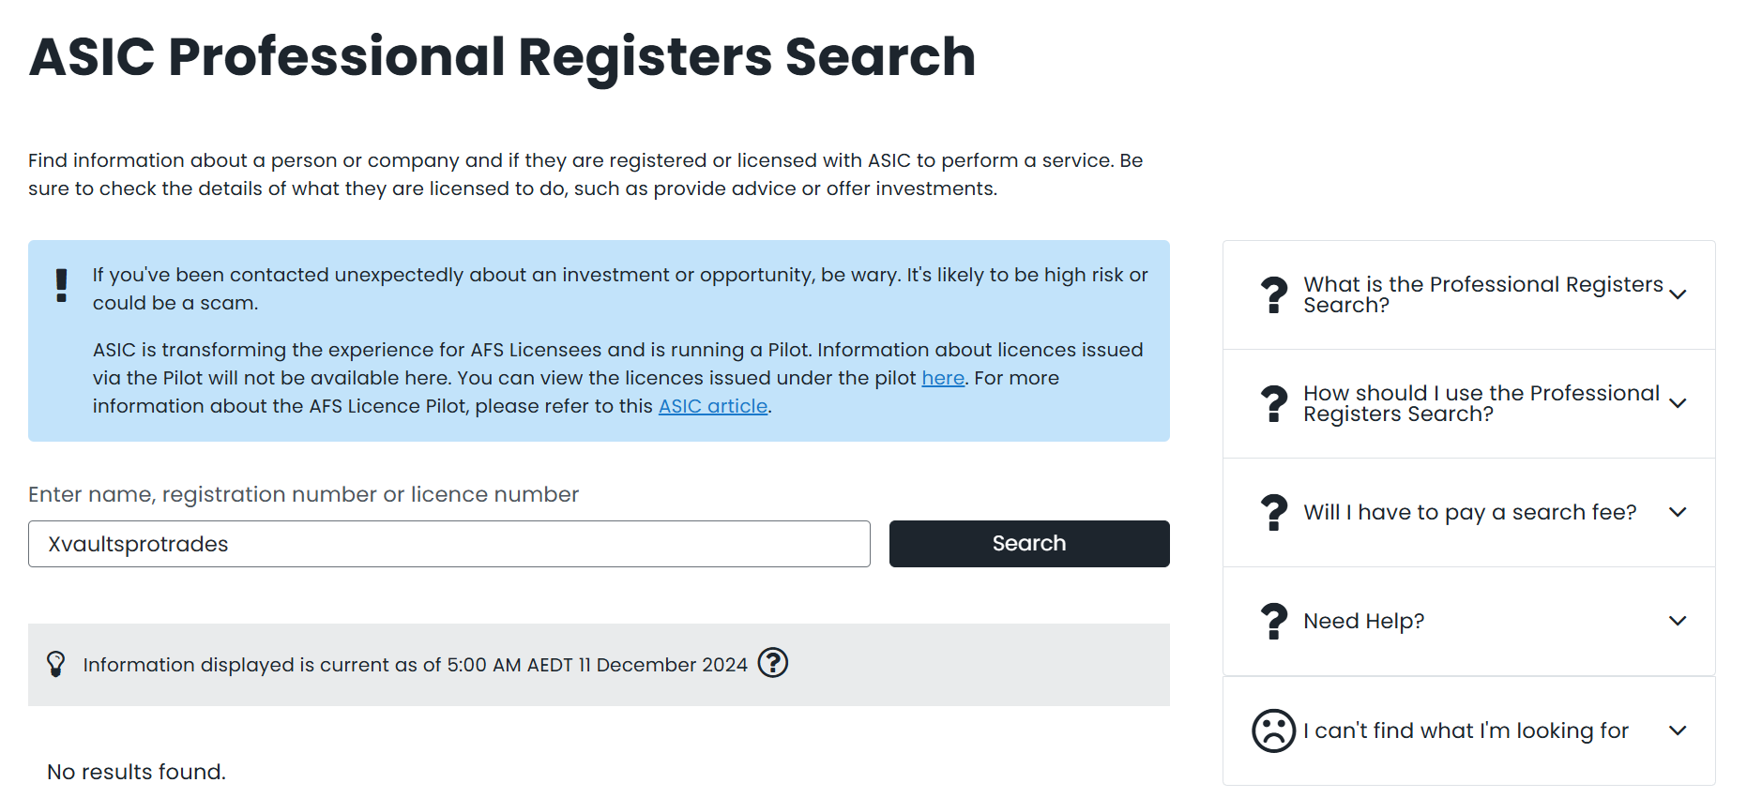Viewport: 1747px width, 798px height.
Task: Click the help question-mark icon beside the date
Action: (x=772, y=663)
